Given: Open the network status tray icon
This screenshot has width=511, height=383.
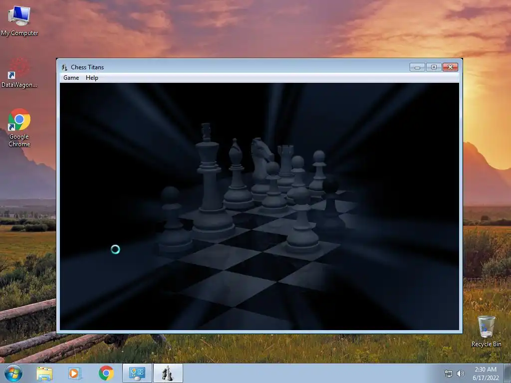Looking at the screenshot, I should [x=449, y=374].
